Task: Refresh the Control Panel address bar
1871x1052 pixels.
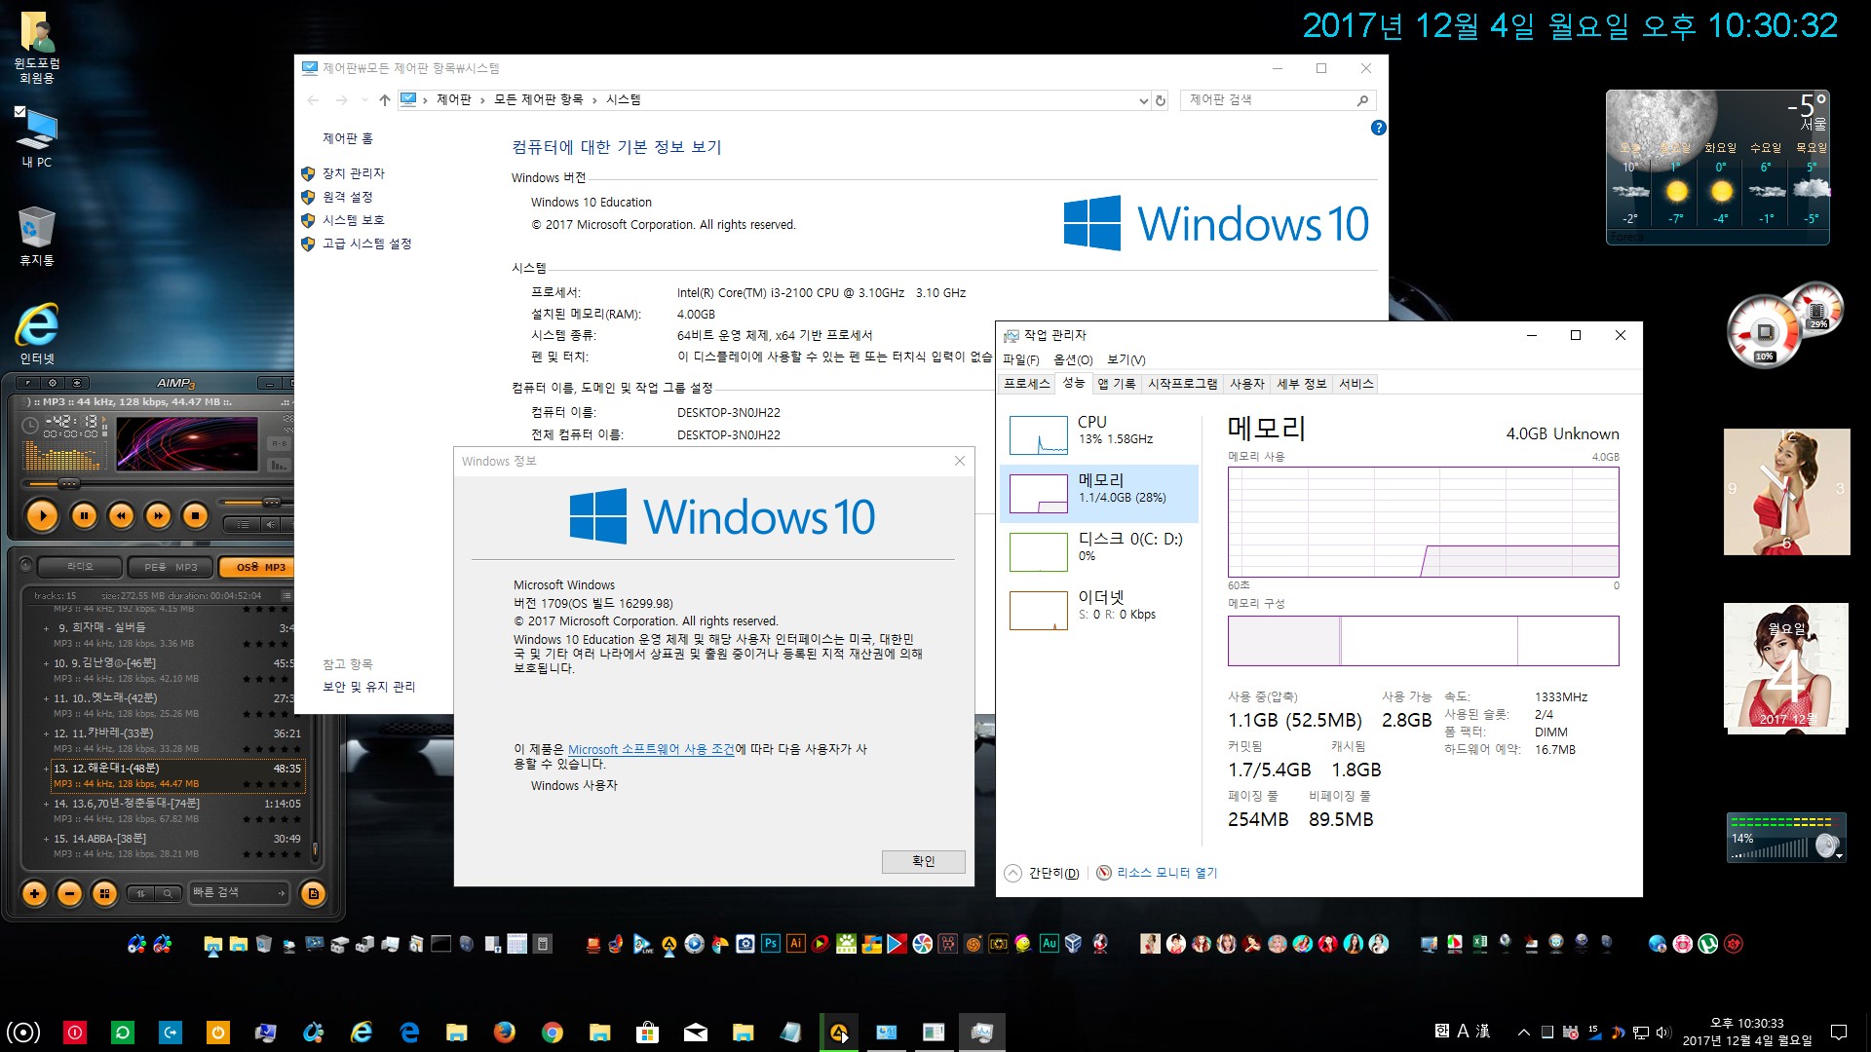Action: [1160, 100]
